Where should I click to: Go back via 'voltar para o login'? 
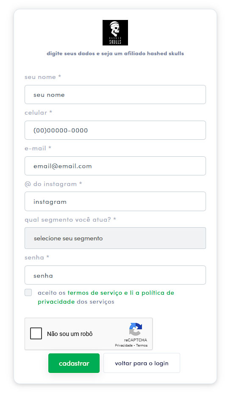(142, 363)
